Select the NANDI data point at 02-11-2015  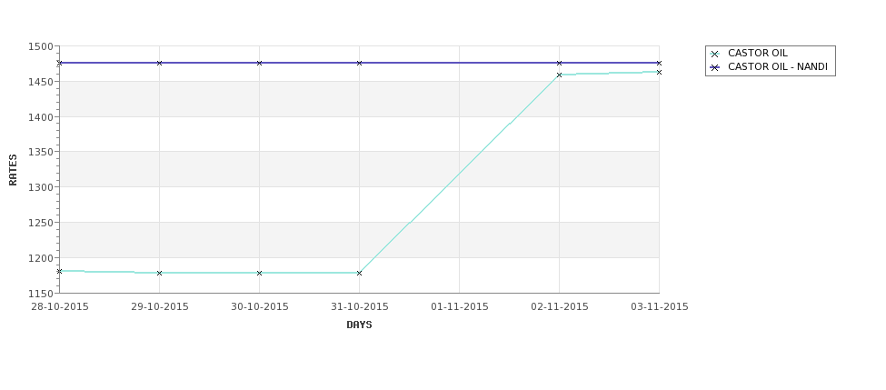560,64
